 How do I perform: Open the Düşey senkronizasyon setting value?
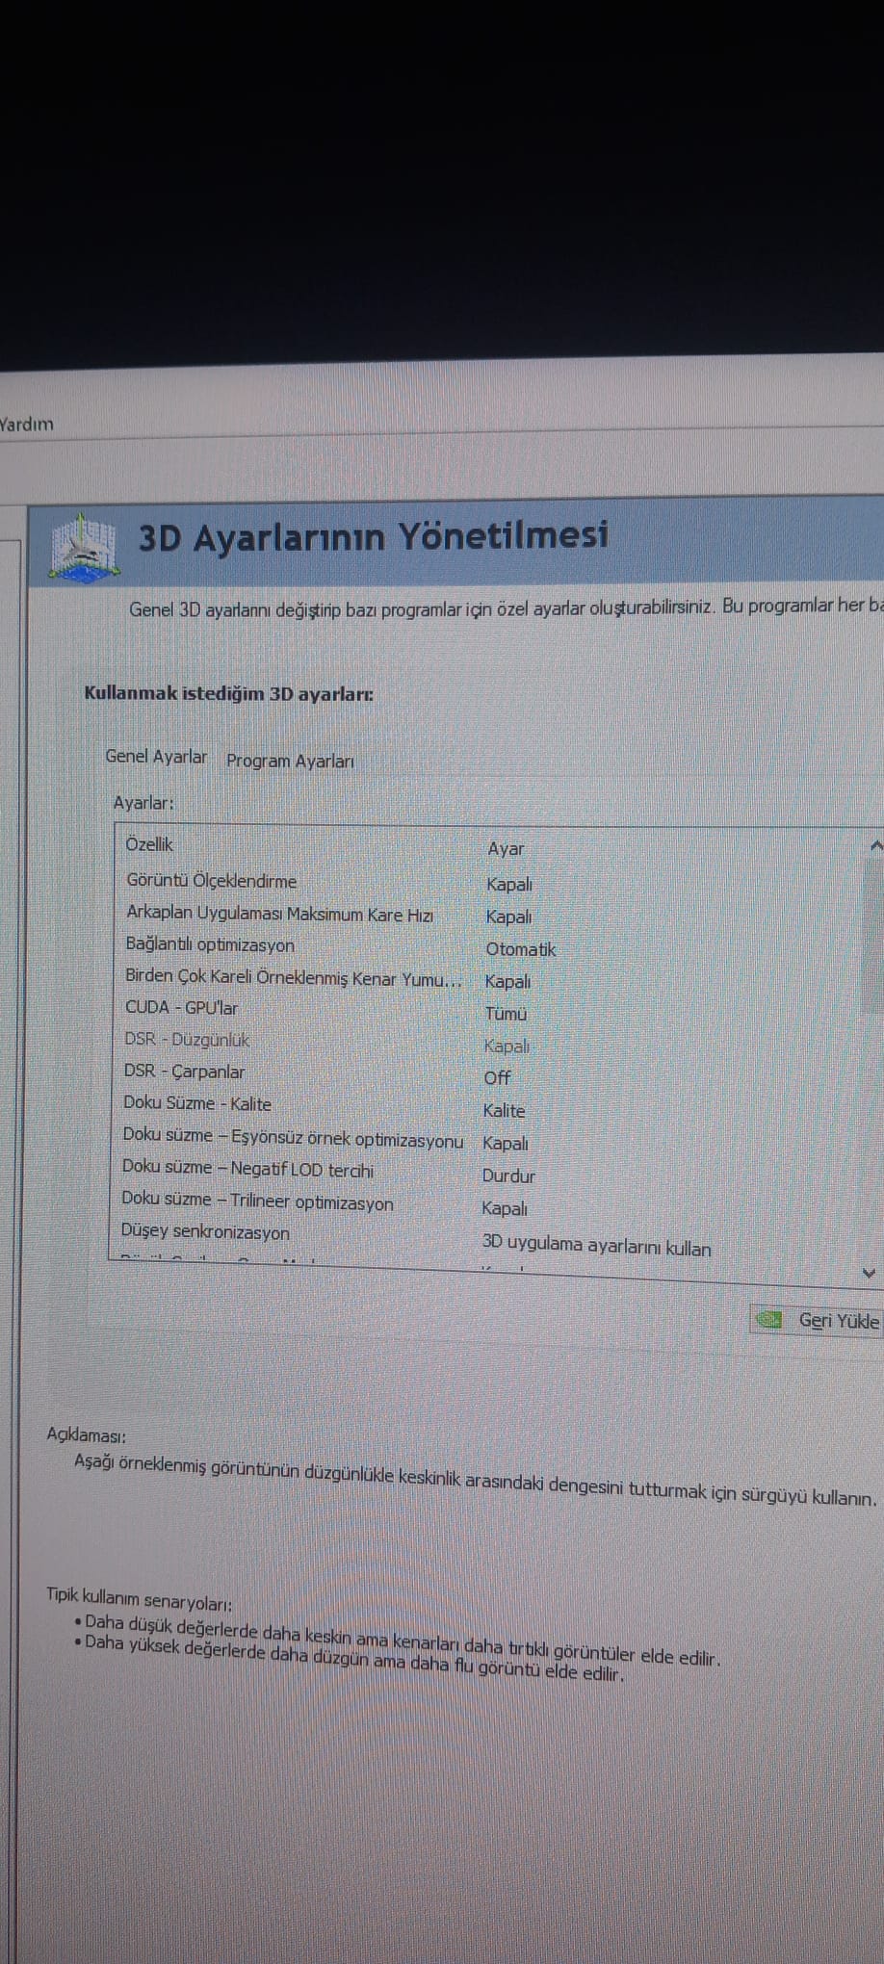[x=596, y=1246]
